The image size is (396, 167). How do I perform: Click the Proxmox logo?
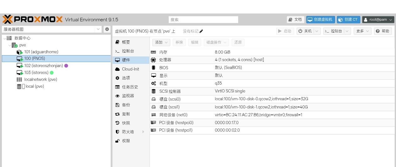33,19
